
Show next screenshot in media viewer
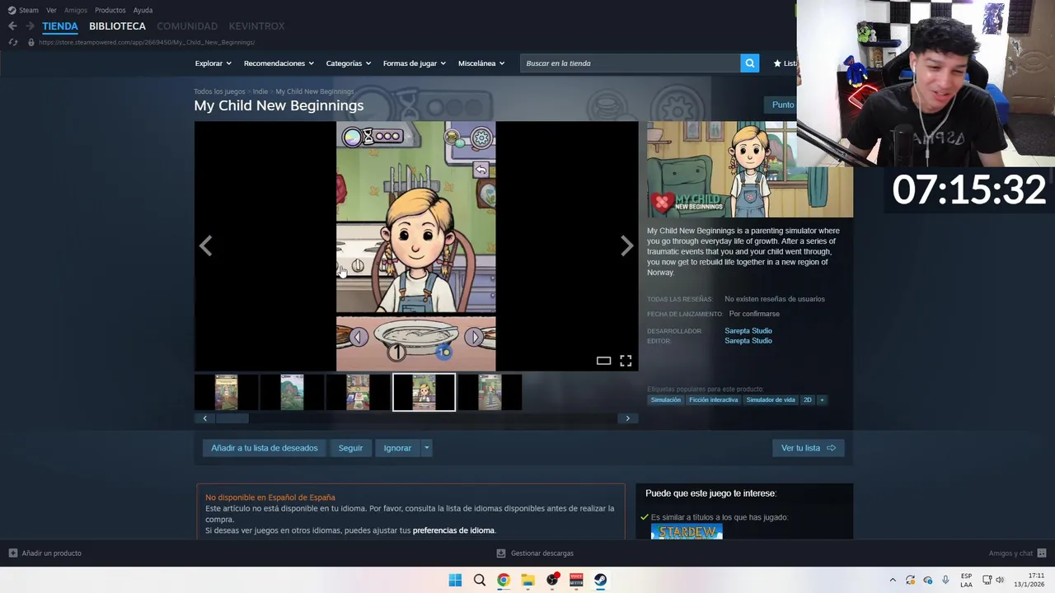click(627, 245)
